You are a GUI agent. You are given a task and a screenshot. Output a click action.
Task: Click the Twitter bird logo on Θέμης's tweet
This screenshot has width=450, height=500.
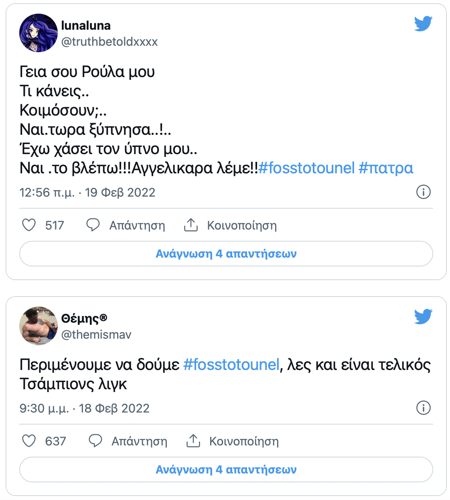pyautogui.click(x=422, y=316)
